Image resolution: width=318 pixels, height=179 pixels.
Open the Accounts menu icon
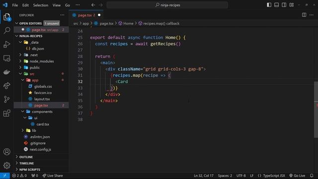click(6, 152)
